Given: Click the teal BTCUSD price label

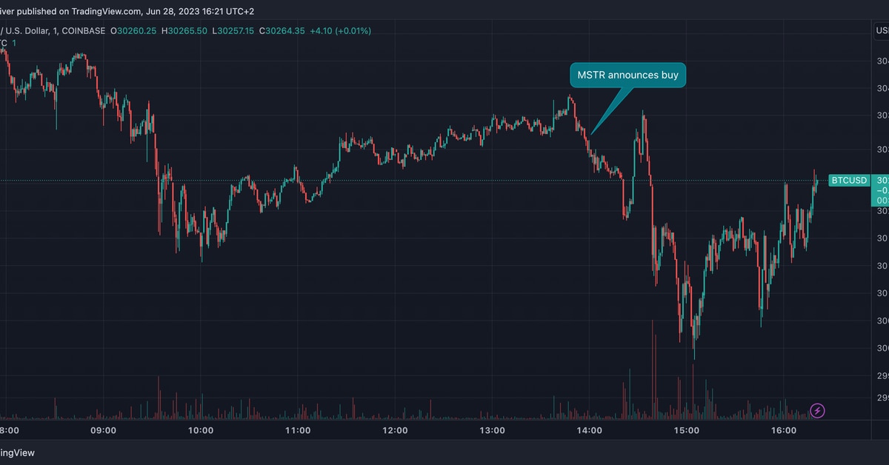Looking at the screenshot, I should point(849,180).
